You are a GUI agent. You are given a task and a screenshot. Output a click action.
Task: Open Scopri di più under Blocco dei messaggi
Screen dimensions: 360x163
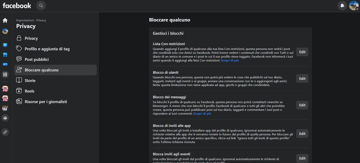click(202, 114)
